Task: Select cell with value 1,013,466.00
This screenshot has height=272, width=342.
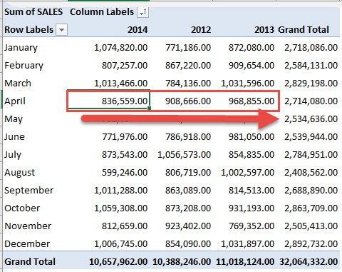Action: tap(120, 84)
